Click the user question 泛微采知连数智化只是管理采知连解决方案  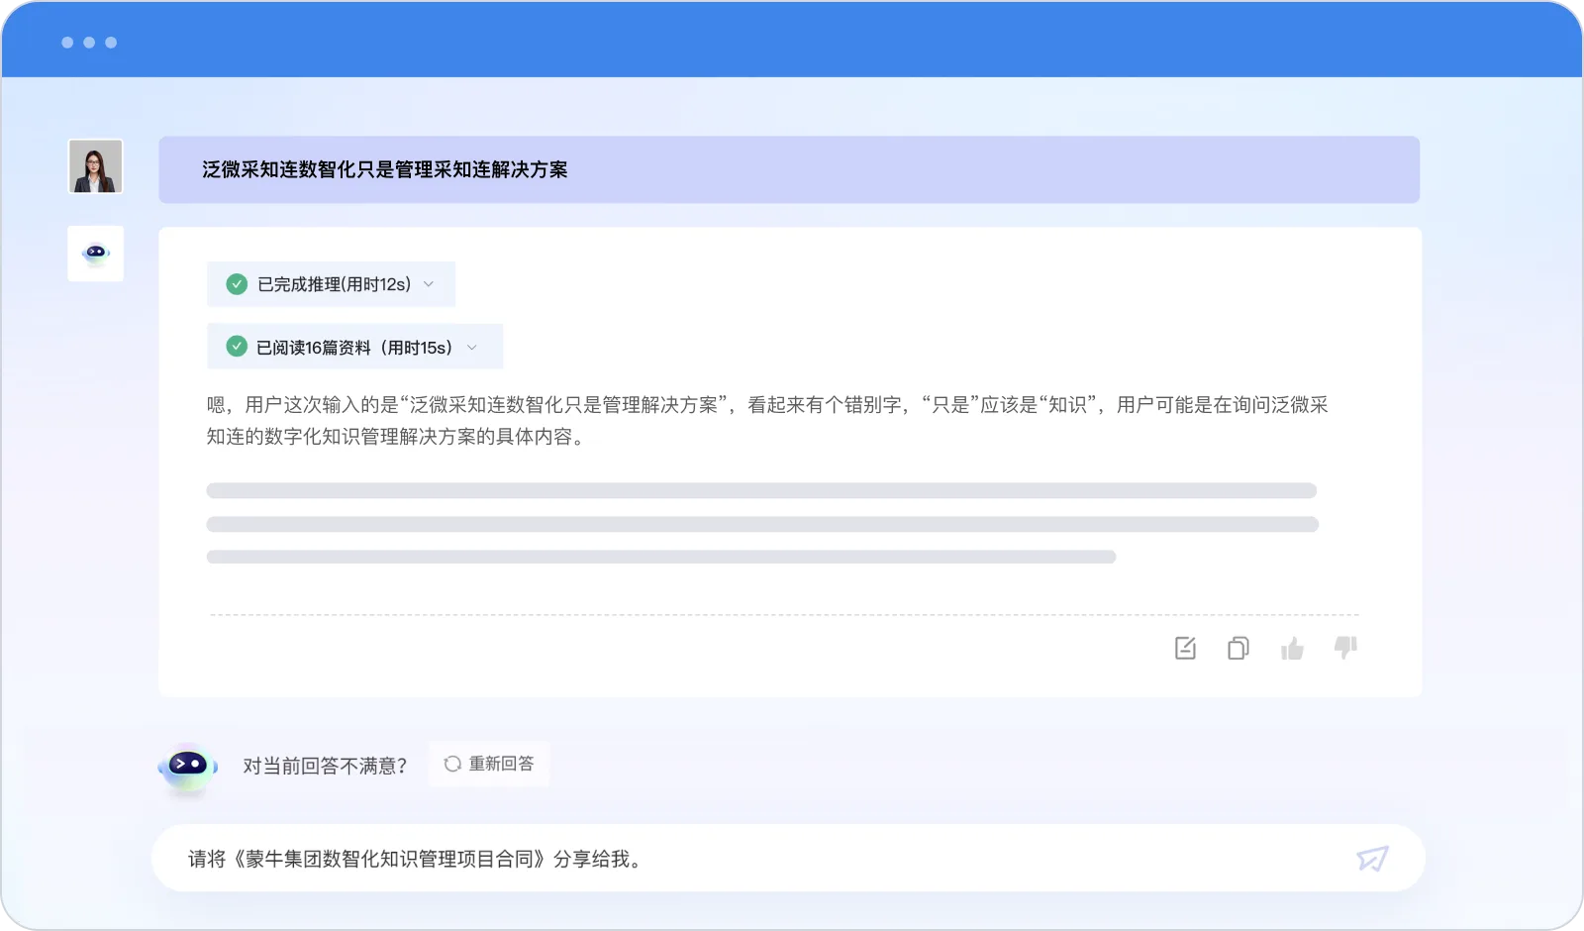(385, 169)
